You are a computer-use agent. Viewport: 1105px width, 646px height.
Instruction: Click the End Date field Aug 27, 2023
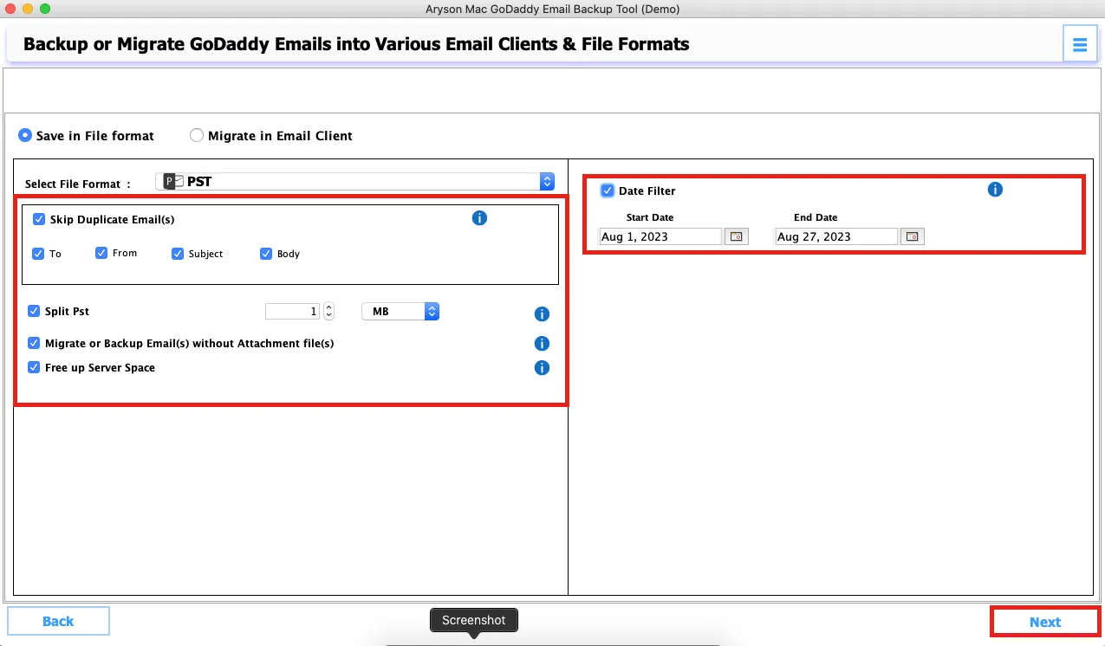pyautogui.click(x=836, y=236)
